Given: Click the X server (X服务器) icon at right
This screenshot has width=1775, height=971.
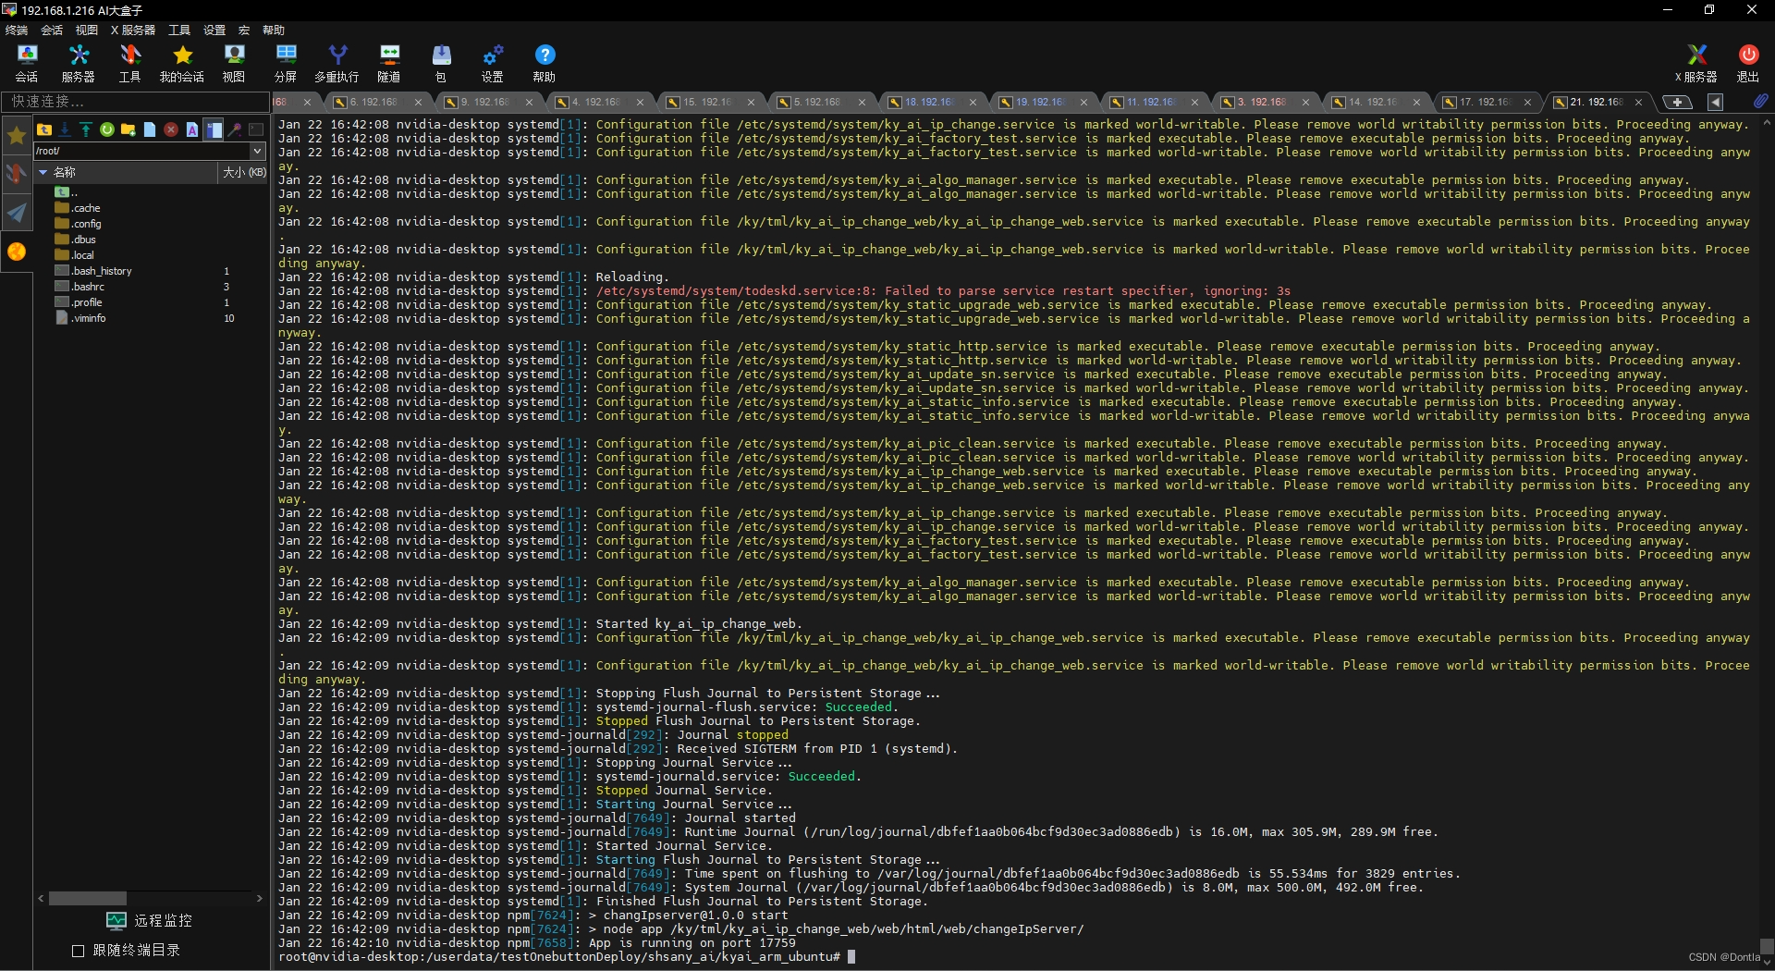Looking at the screenshot, I should pyautogui.click(x=1696, y=64).
